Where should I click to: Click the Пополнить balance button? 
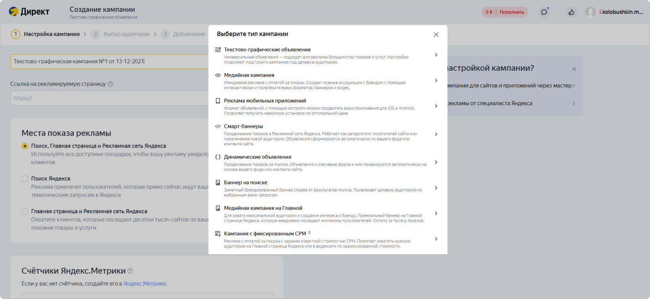point(512,12)
